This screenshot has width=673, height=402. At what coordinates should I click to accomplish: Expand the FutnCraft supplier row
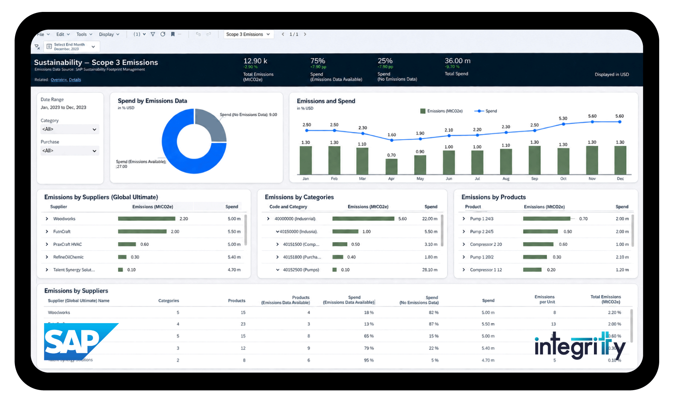47,232
